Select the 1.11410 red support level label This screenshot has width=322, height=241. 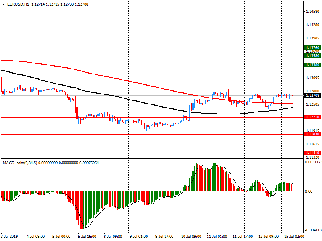313,153
